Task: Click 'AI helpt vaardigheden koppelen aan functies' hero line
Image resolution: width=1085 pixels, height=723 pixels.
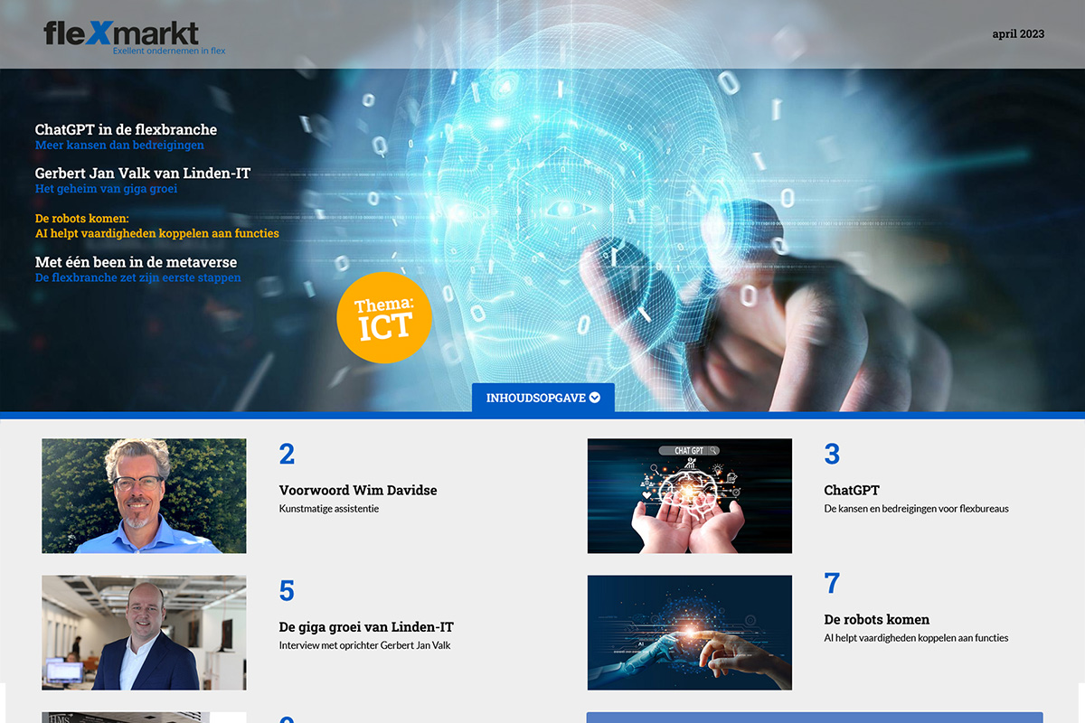Action: [x=157, y=233]
